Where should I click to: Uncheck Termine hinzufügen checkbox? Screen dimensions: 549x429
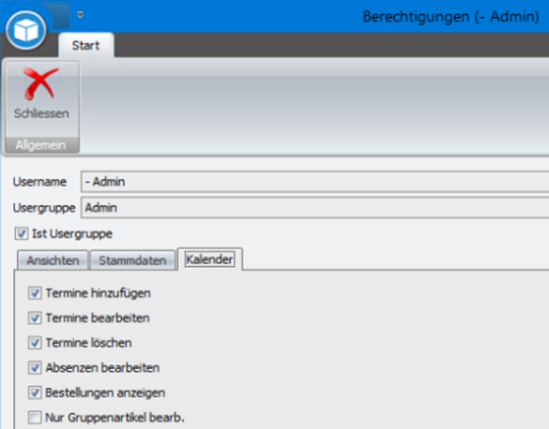tap(35, 293)
